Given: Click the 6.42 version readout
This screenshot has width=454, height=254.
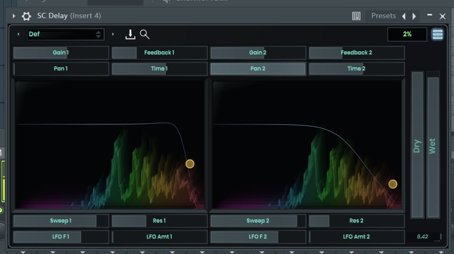Looking at the screenshot, I should (423, 236).
